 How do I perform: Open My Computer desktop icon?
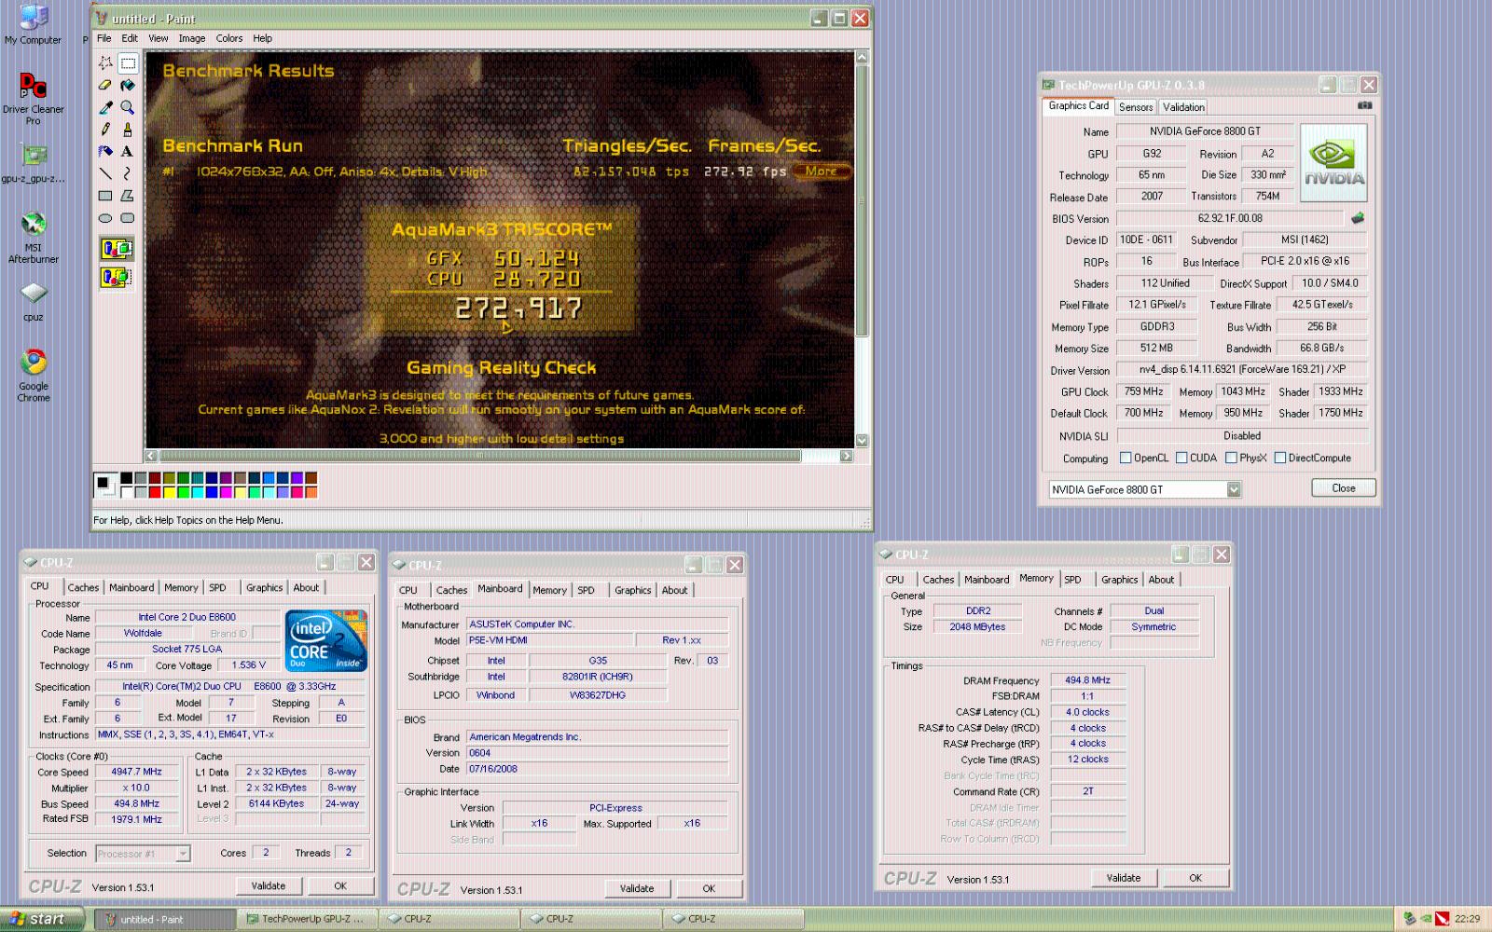34,24
